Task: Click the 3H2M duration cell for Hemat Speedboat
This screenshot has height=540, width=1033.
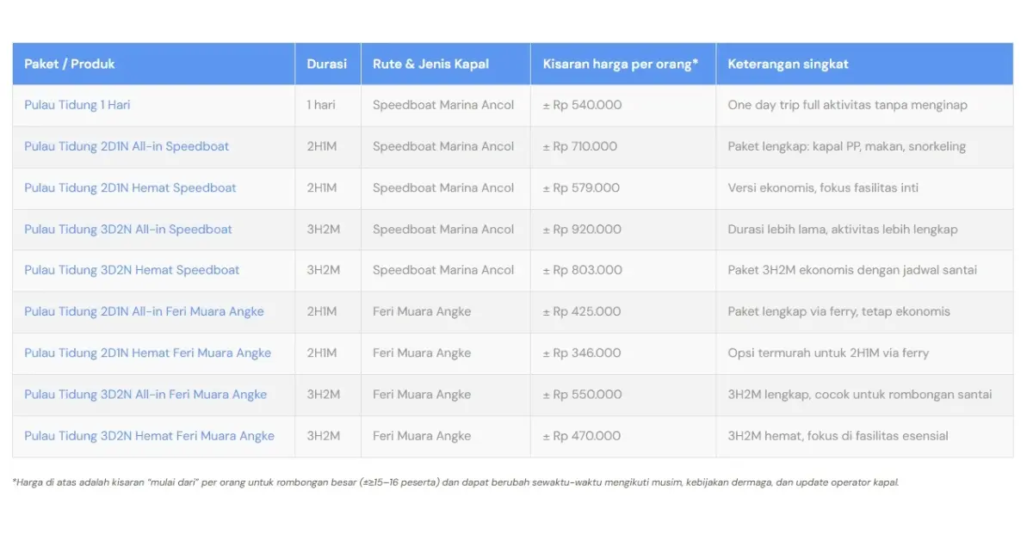Action: click(x=327, y=270)
